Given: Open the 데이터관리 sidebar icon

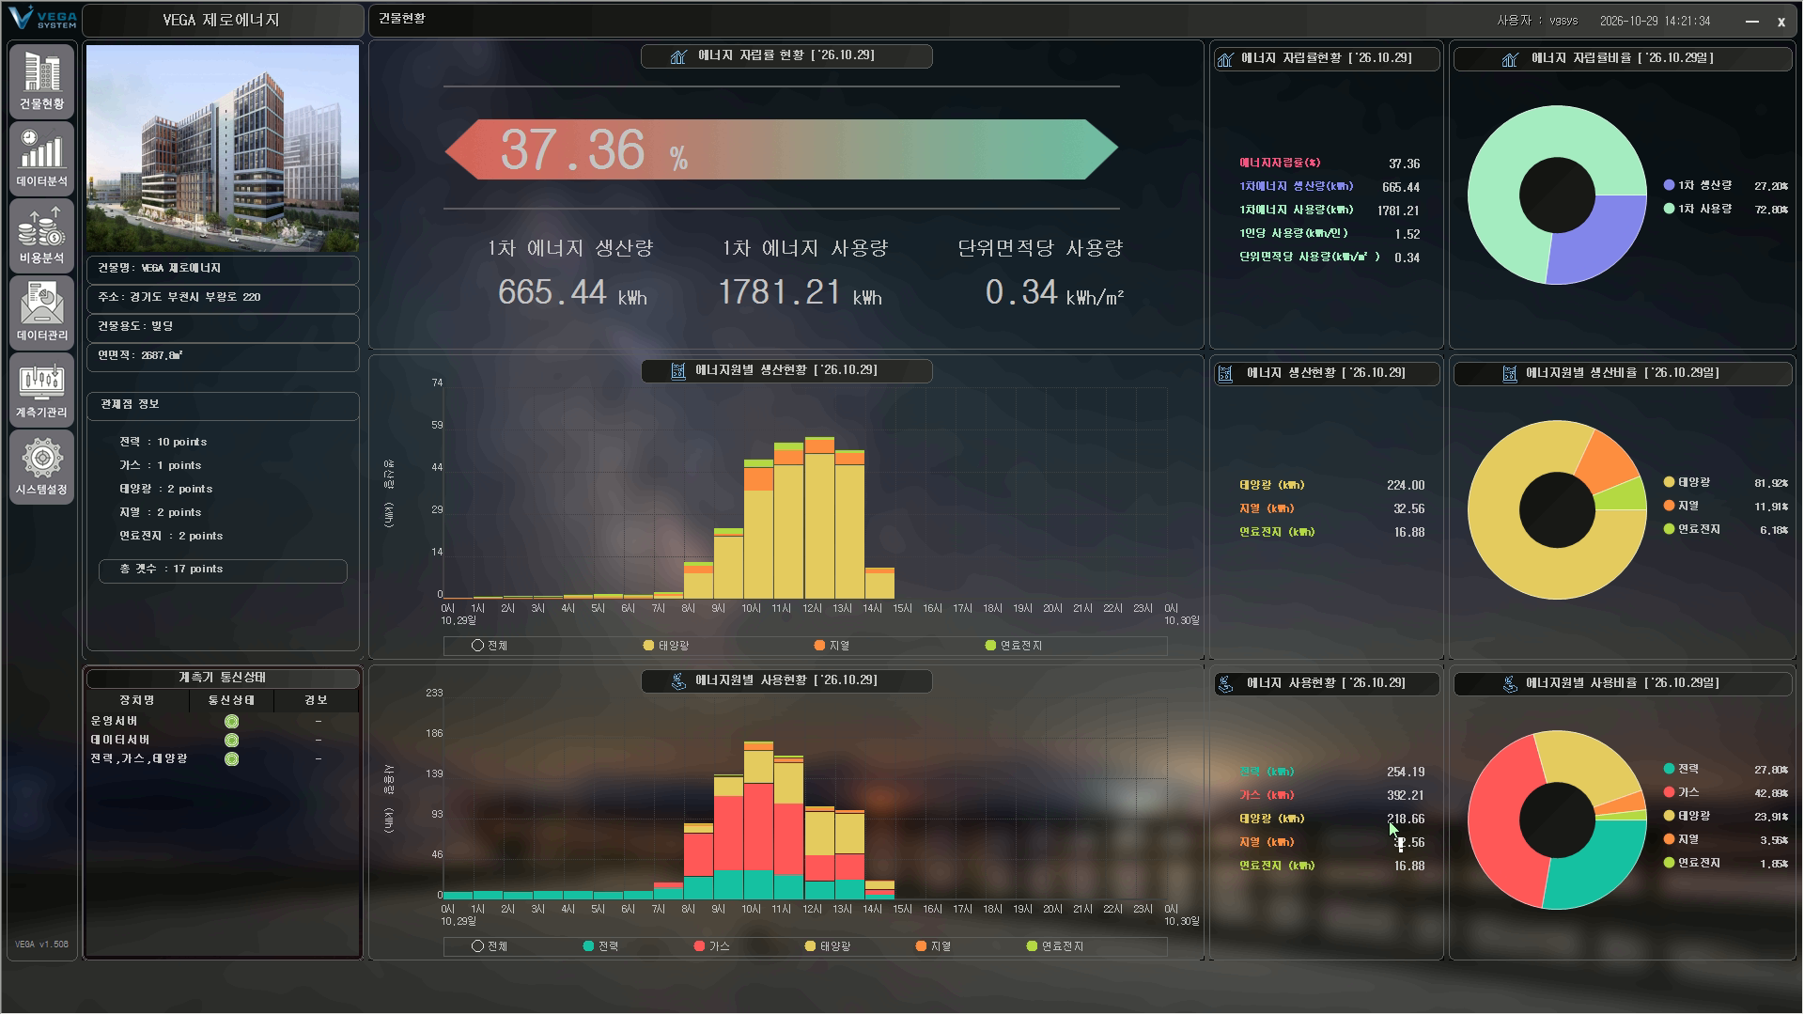Looking at the screenshot, I should tap(41, 312).
